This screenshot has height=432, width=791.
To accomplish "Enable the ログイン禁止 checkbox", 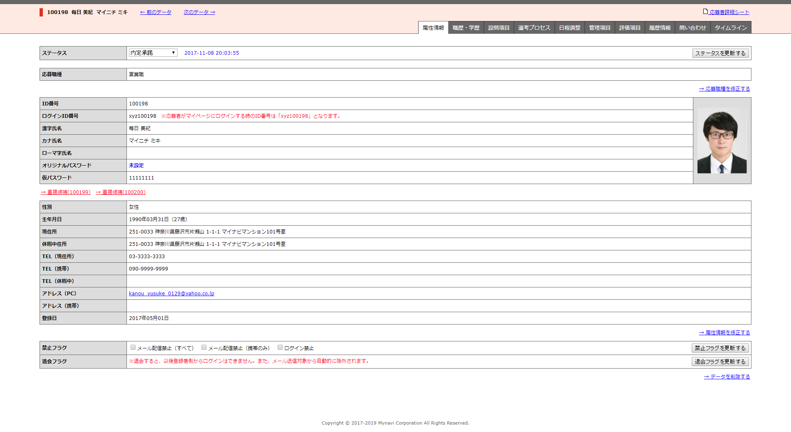I will click(x=280, y=348).
